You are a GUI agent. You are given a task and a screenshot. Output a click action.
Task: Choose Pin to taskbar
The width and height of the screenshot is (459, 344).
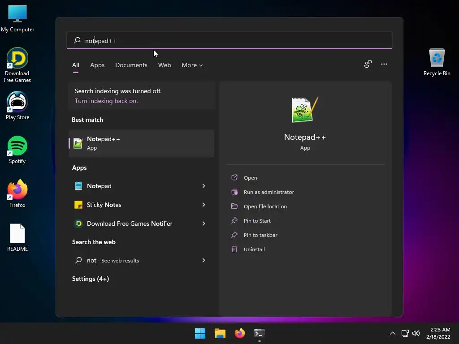(x=260, y=235)
